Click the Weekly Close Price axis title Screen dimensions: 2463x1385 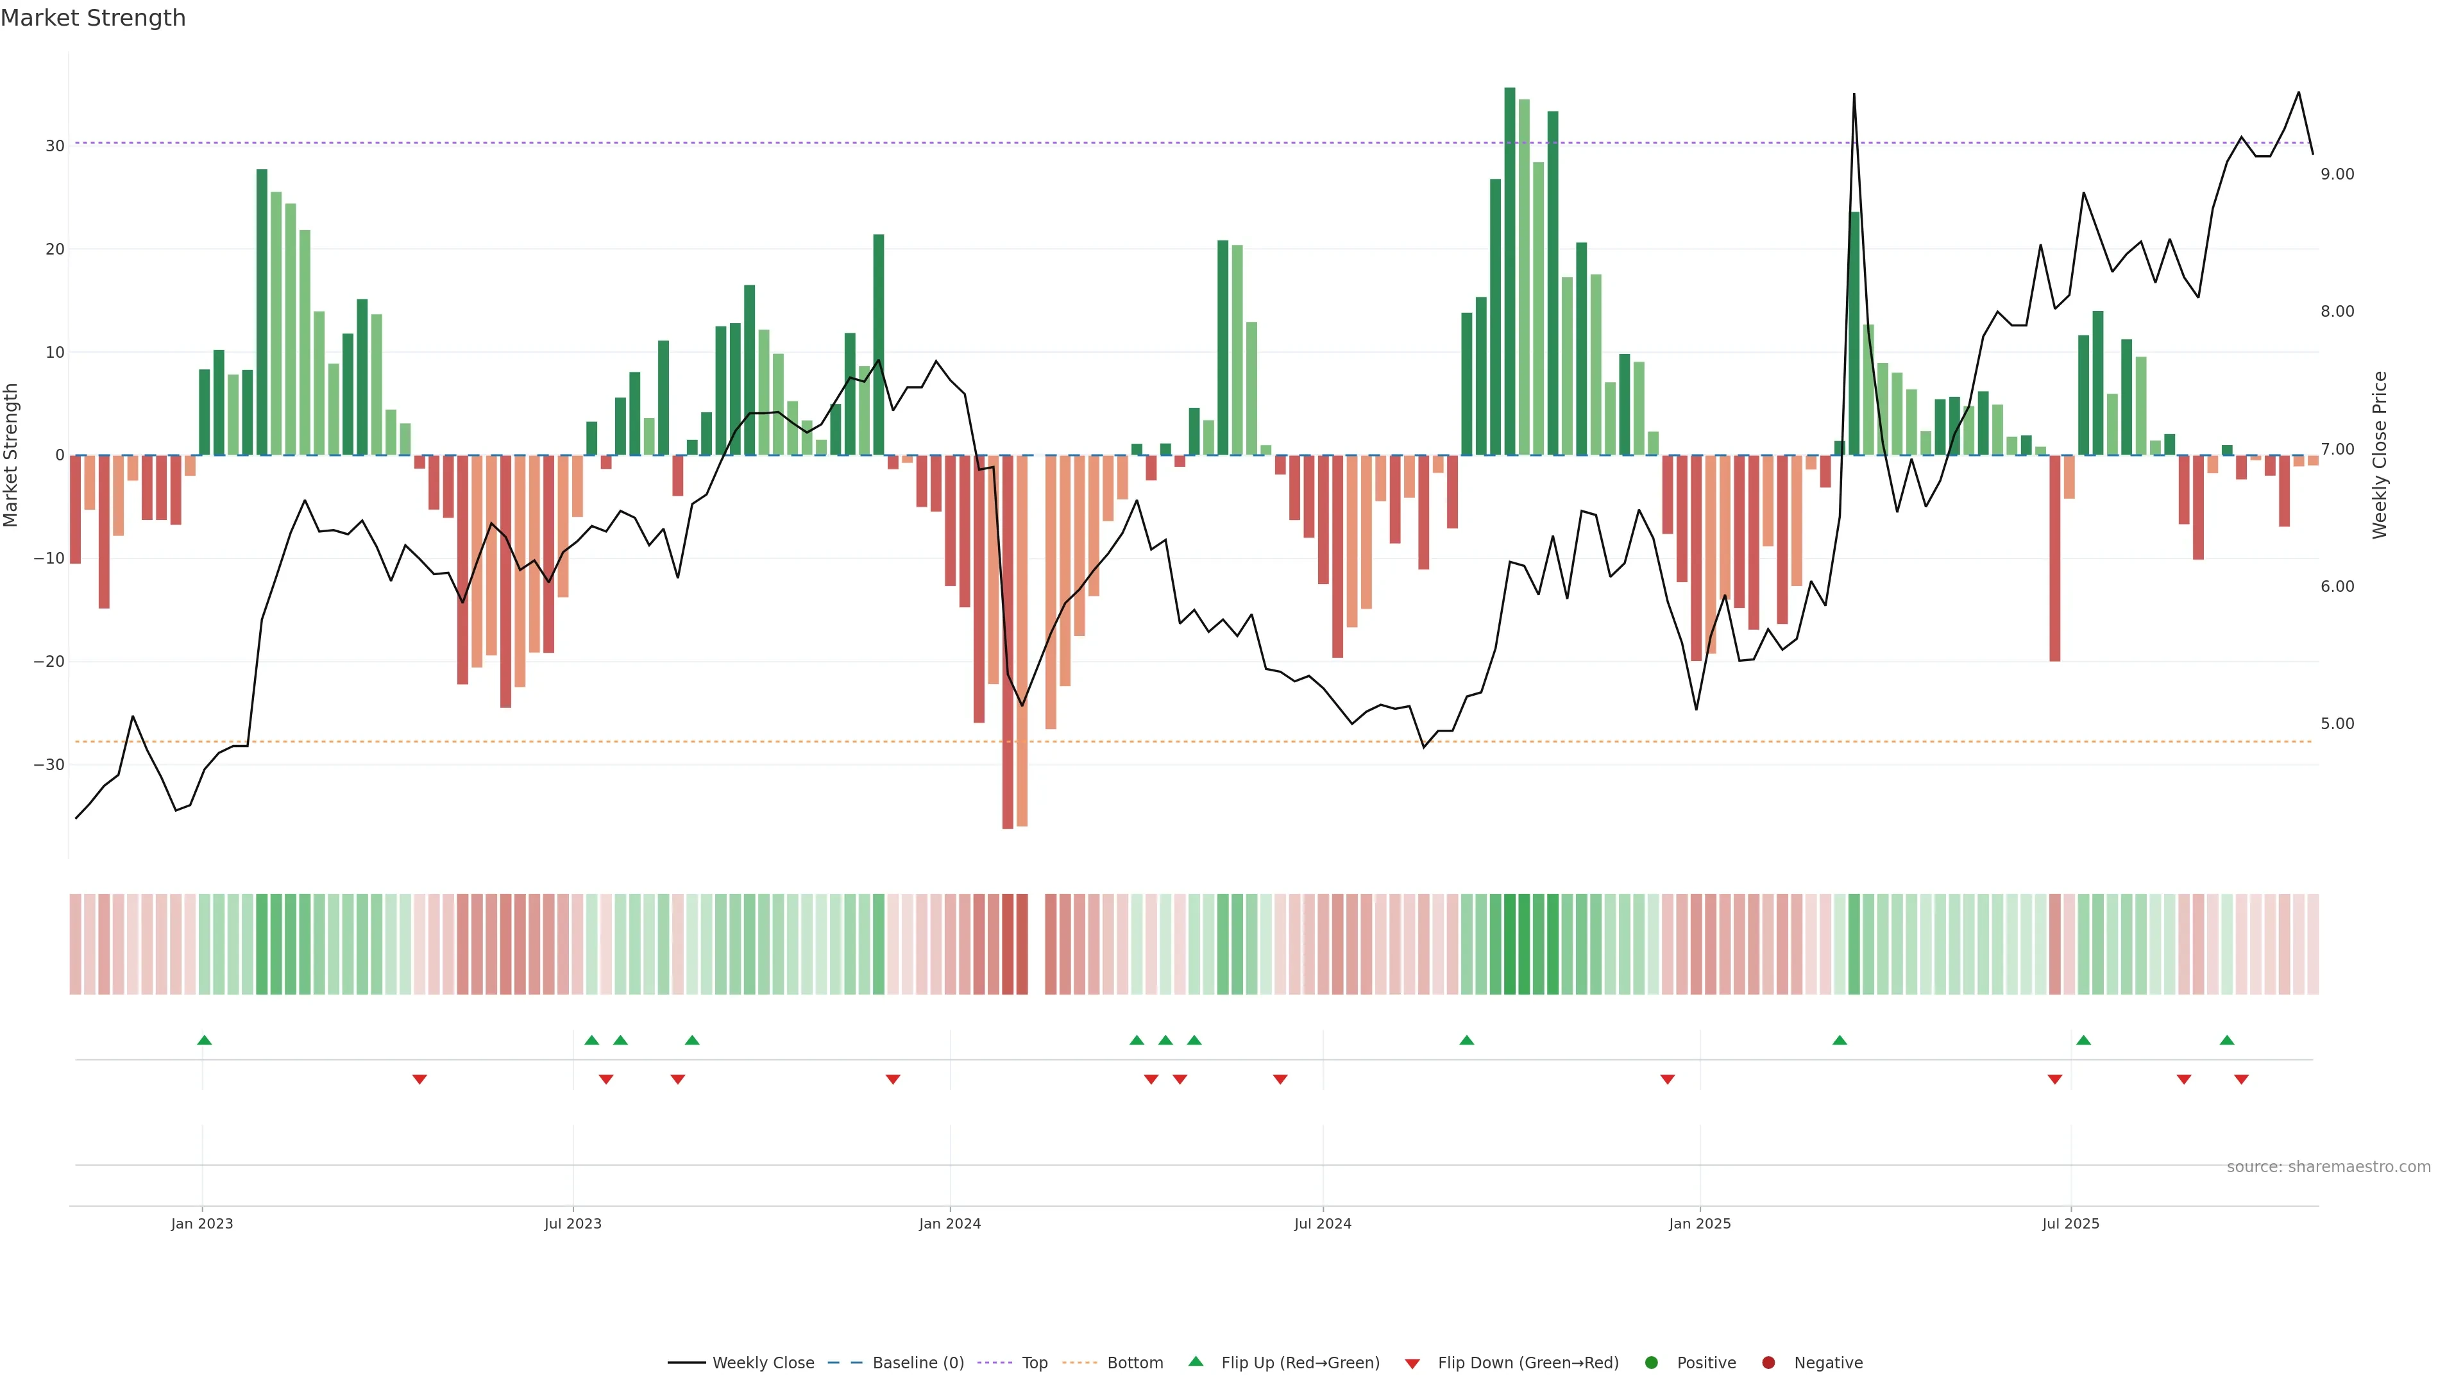click(2380, 455)
